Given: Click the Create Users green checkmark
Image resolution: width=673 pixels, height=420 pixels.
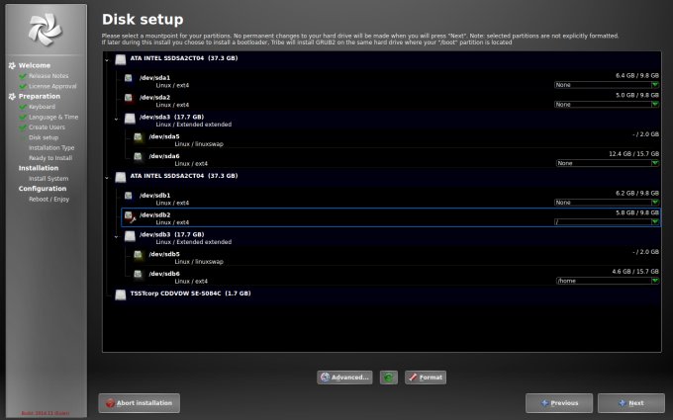Looking at the screenshot, I should tap(23, 127).
